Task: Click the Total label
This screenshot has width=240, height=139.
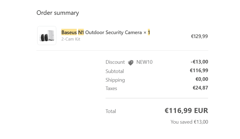Action: click(x=111, y=111)
